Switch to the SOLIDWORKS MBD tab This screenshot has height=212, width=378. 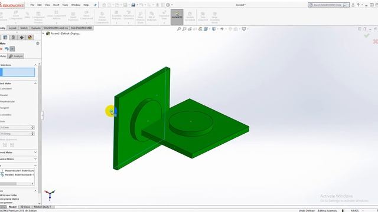pyautogui.click(x=82, y=28)
